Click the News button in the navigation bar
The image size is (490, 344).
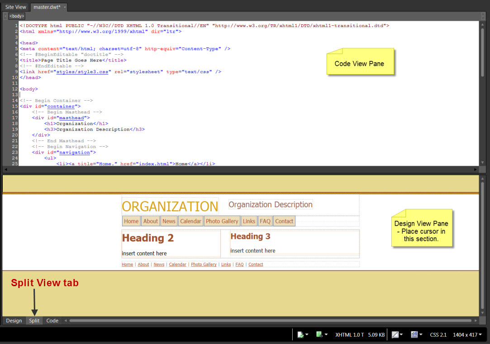(169, 221)
